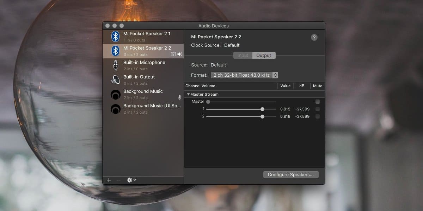This screenshot has height=211, width=423.
Task: Select the Mi Pocket Speaker 2 1 Bluetooth icon
Action: (115, 37)
